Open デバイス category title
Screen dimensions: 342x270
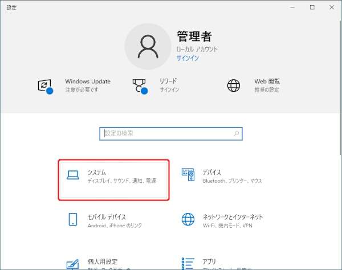[211, 173]
